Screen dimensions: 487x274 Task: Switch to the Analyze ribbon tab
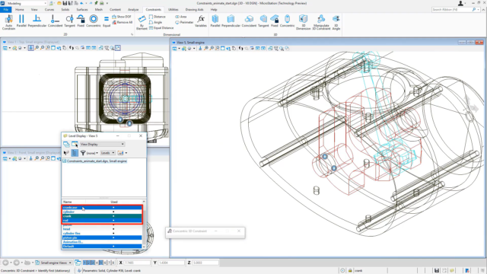coord(133,10)
